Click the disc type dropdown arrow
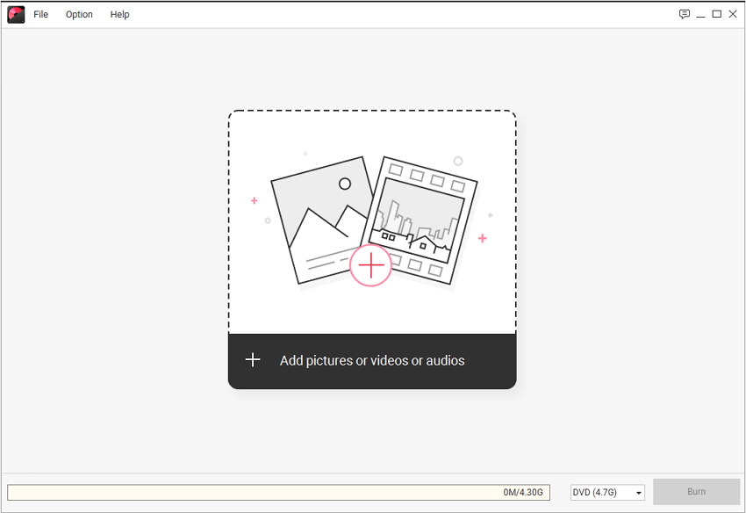746x513 pixels. pyautogui.click(x=638, y=493)
